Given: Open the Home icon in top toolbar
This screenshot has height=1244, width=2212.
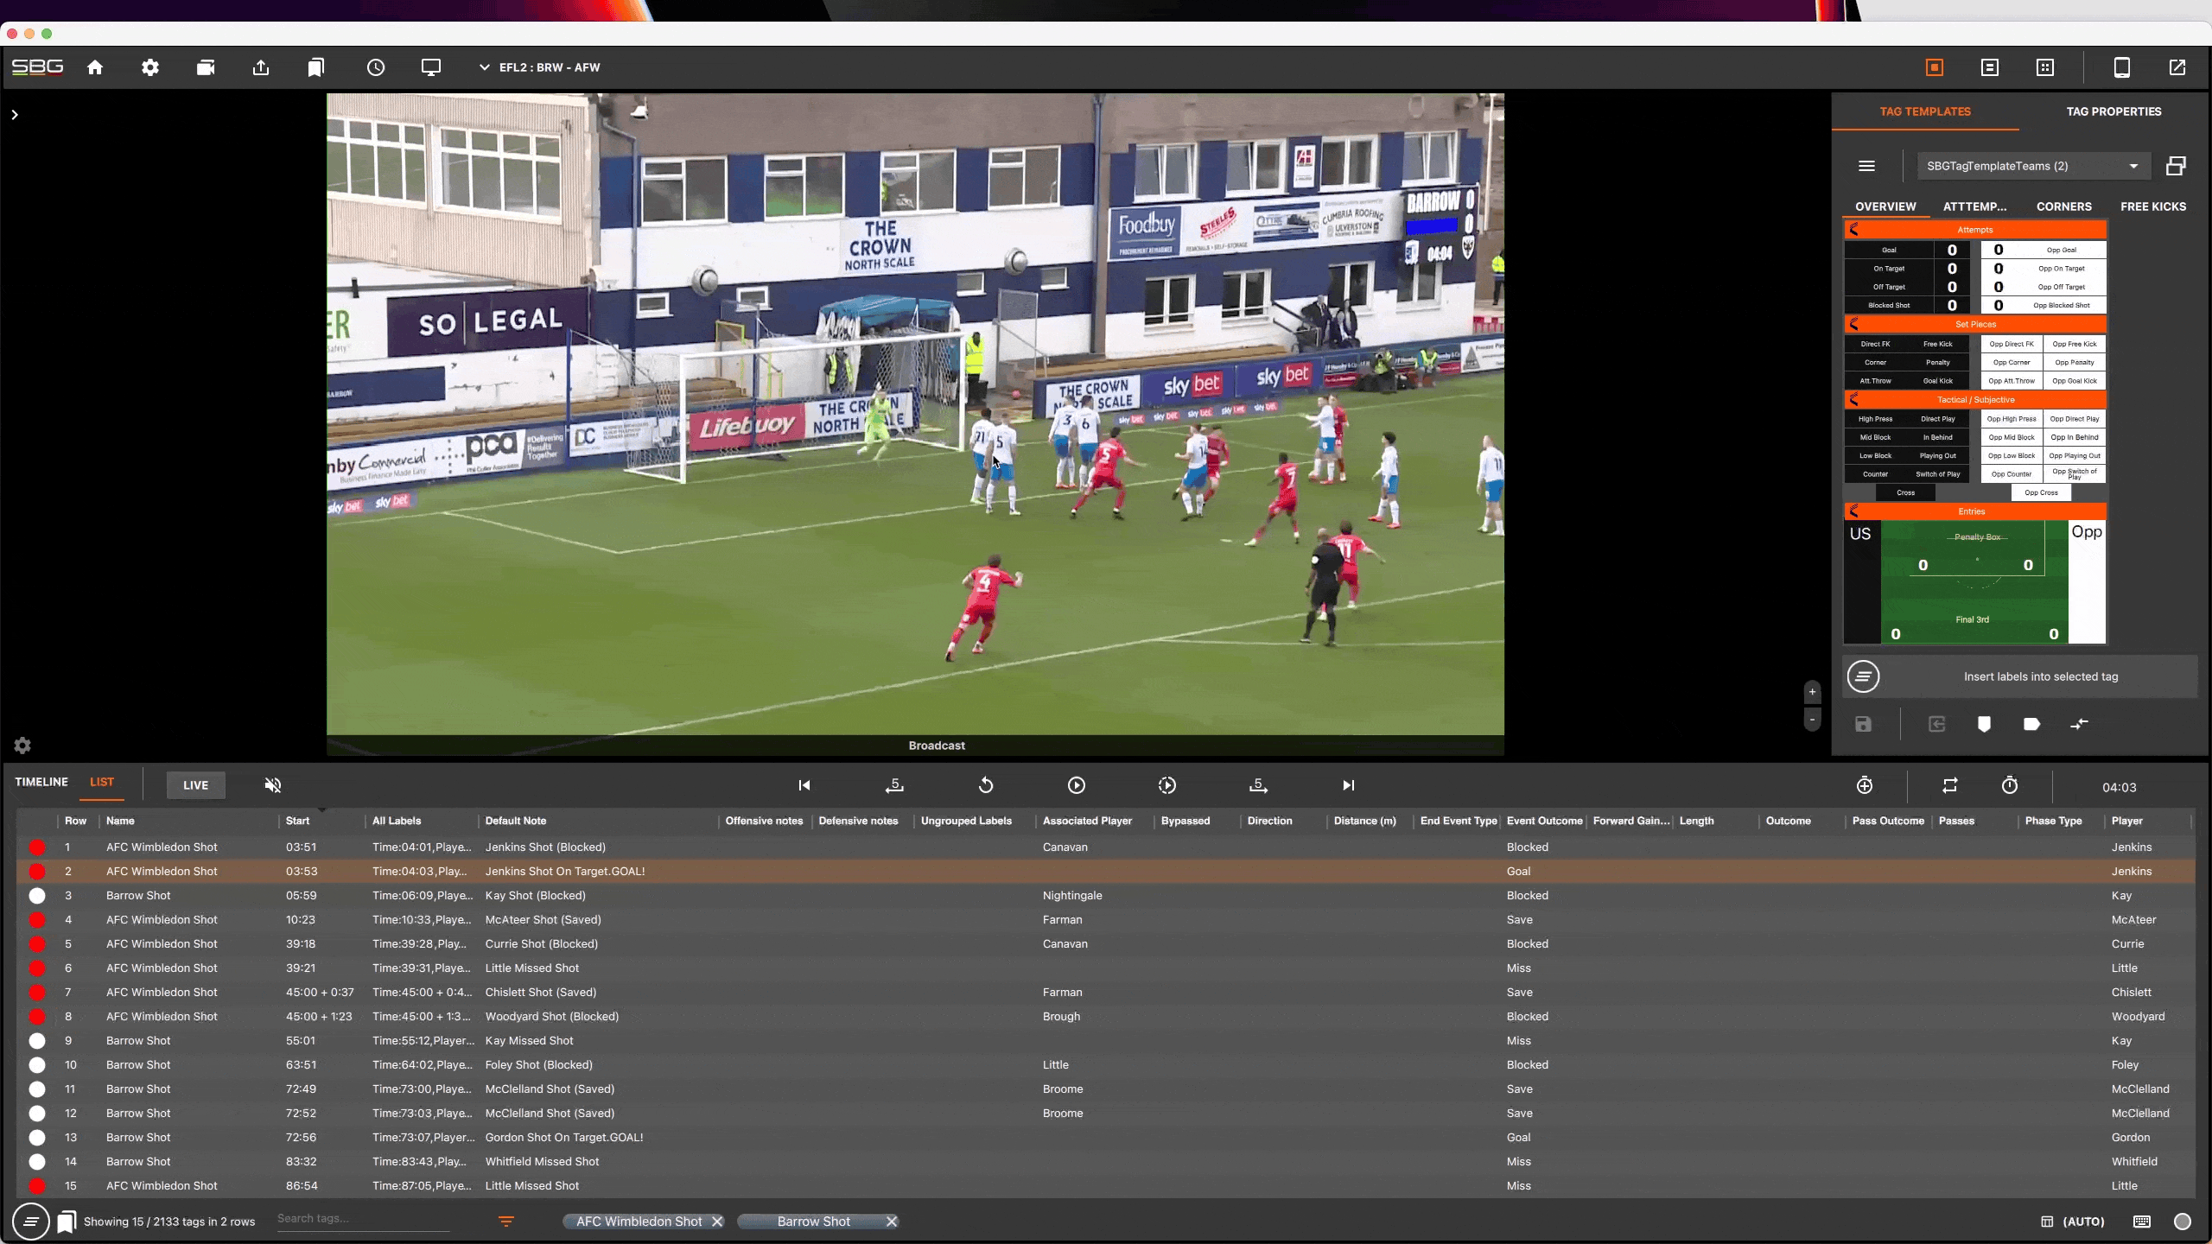Looking at the screenshot, I should coord(95,67).
